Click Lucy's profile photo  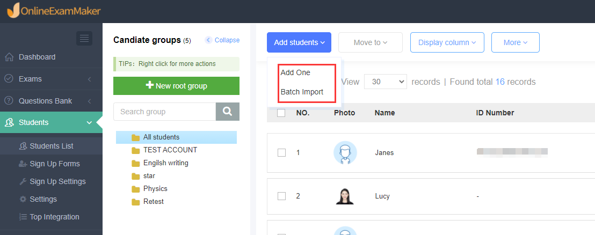345,196
